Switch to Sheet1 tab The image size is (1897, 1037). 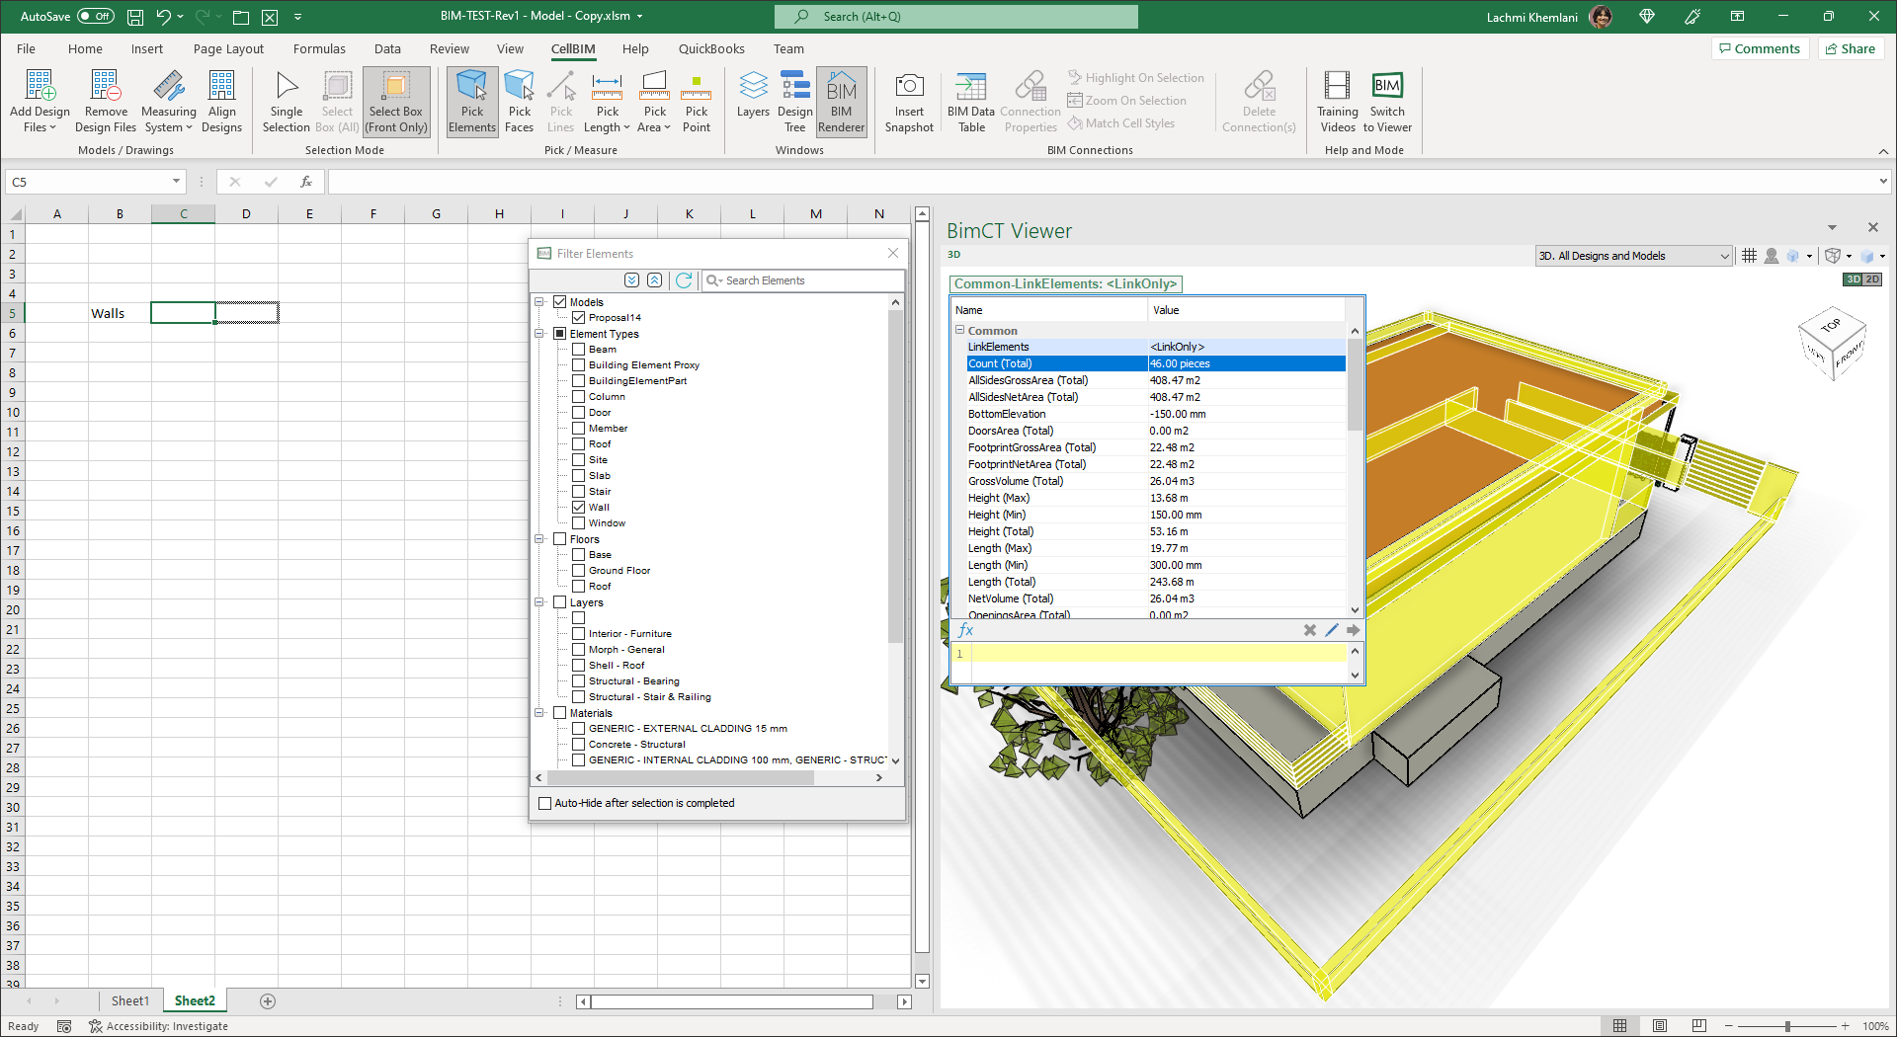coord(130,1001)
